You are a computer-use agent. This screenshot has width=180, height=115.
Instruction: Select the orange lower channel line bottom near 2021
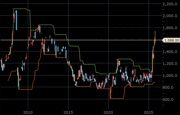pyautogui.click(x=117, y=98)
